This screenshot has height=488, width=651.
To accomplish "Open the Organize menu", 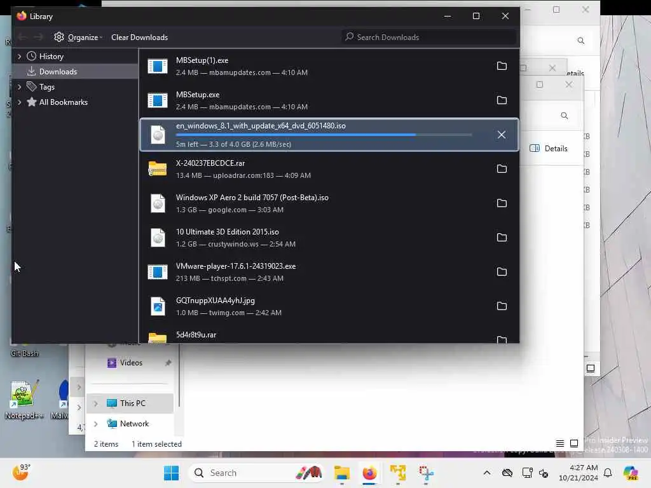I will 78,37.
